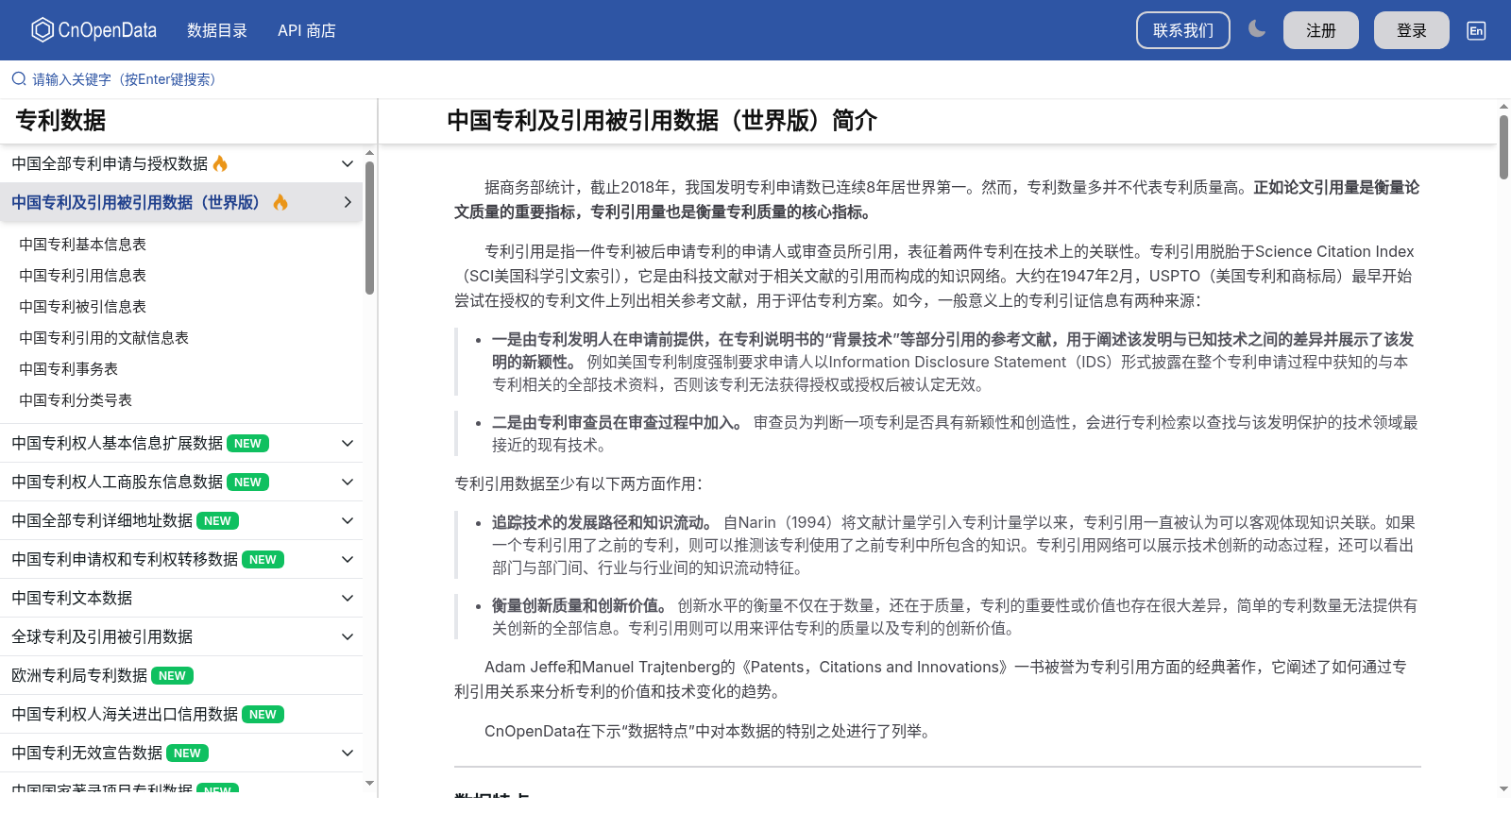The width and height of the screenshot is (1511, 813).
Task: Open 中国专利引用的文献信息表
Action: (104, 338)
